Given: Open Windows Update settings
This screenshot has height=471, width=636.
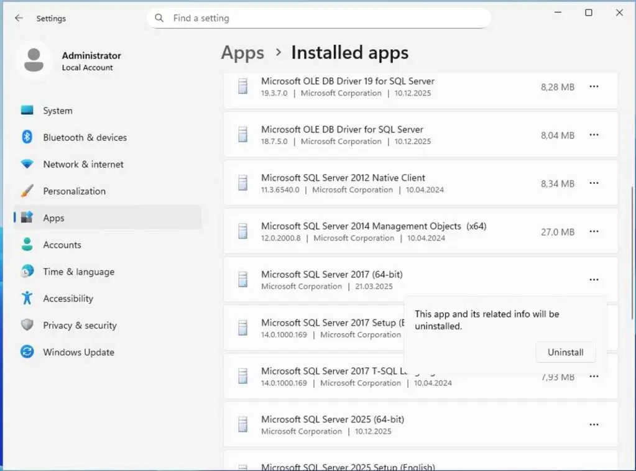Looking at the screenshot, I should [x=78, y=352].
